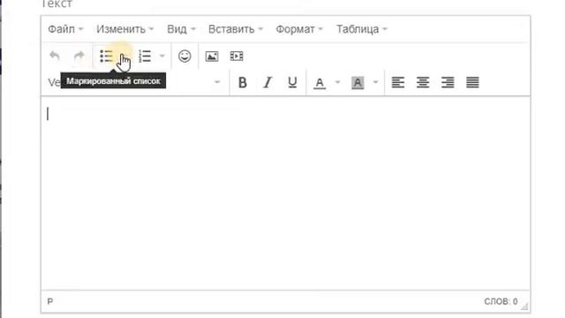Screen dimensions: 565x318
Task: Open the Таблица menu
Action: pyautogui.click(x=362, y=29)
